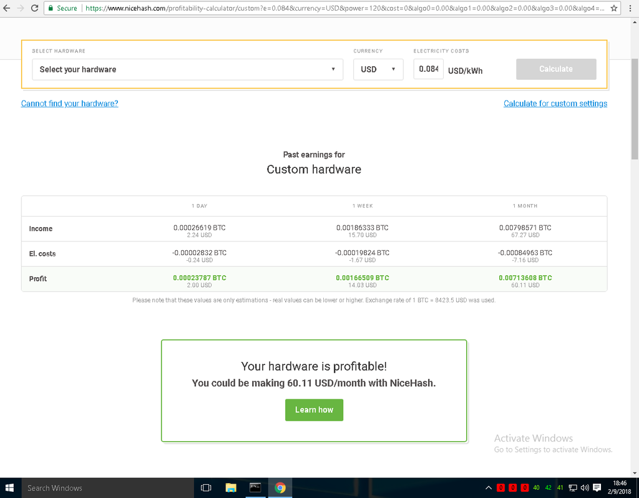Viewport: 639px width, 498px height.
Task: Launch File Explorer from the taskbar
Action: point(231,488)
